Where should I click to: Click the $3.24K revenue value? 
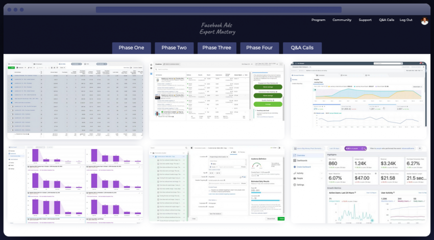click(389, 163)
